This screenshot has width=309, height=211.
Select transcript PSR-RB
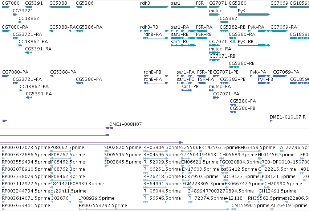pyautogui.click(x=204, y=34)
